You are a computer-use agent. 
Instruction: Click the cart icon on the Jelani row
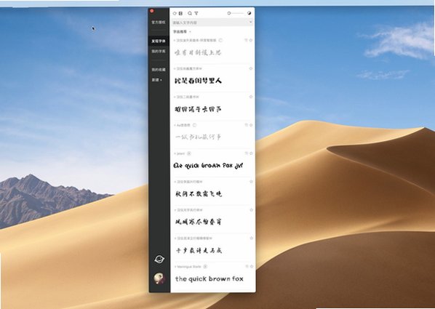click(246, 153)
